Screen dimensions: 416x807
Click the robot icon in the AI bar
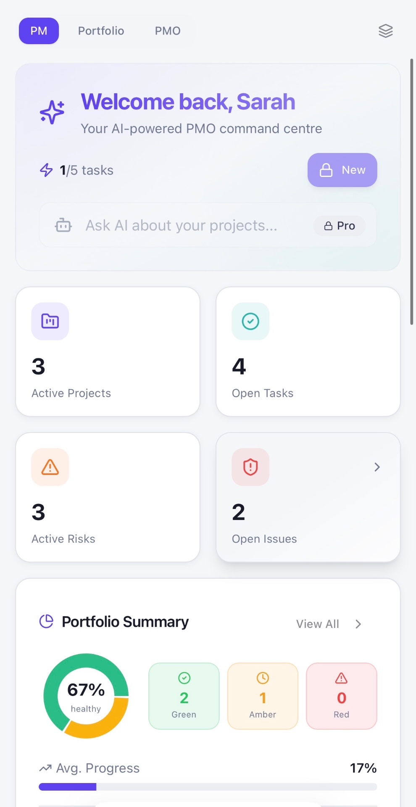[63, 225]
